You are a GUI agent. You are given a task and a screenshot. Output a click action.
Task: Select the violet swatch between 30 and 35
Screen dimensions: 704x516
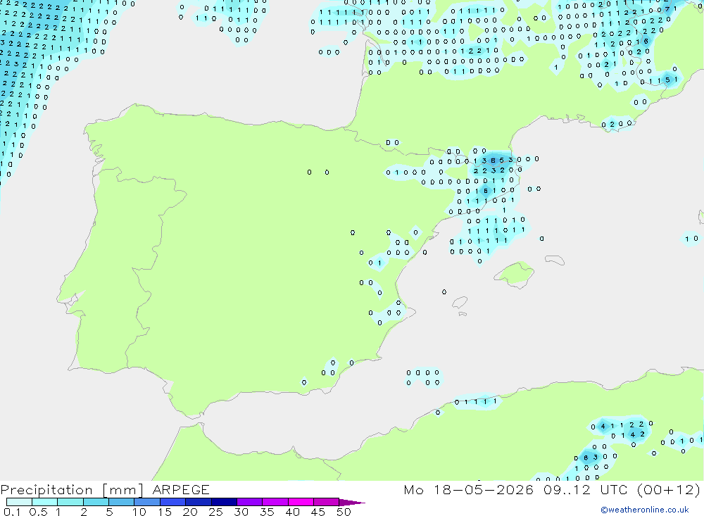click(x=250, y=502)
